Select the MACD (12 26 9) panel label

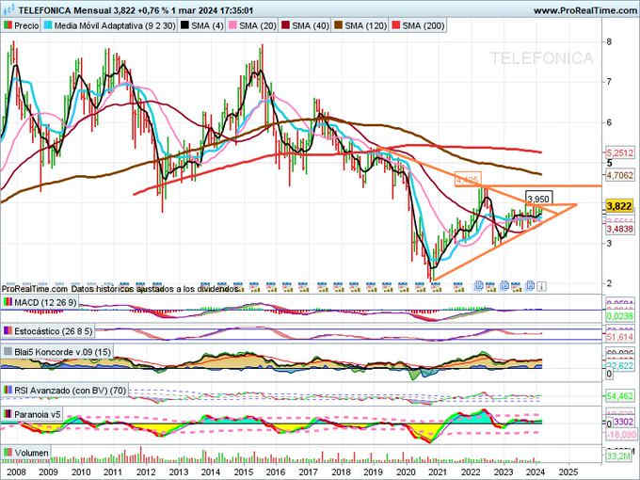point(45,302)
